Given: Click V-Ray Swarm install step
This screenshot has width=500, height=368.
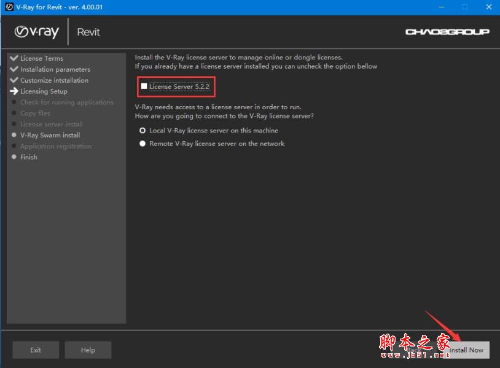Looking at the screenshot, I should pyautogui.click(x=50, y=135).
